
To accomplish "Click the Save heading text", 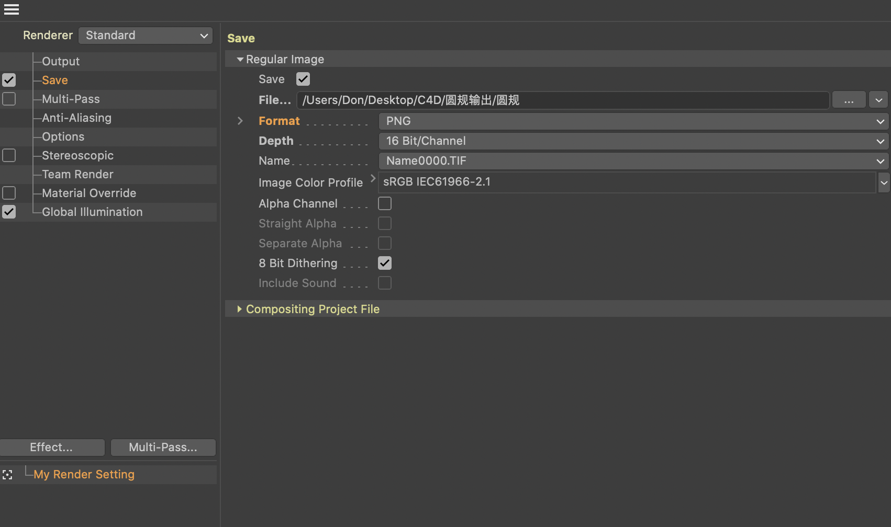I will coord(241,38).
